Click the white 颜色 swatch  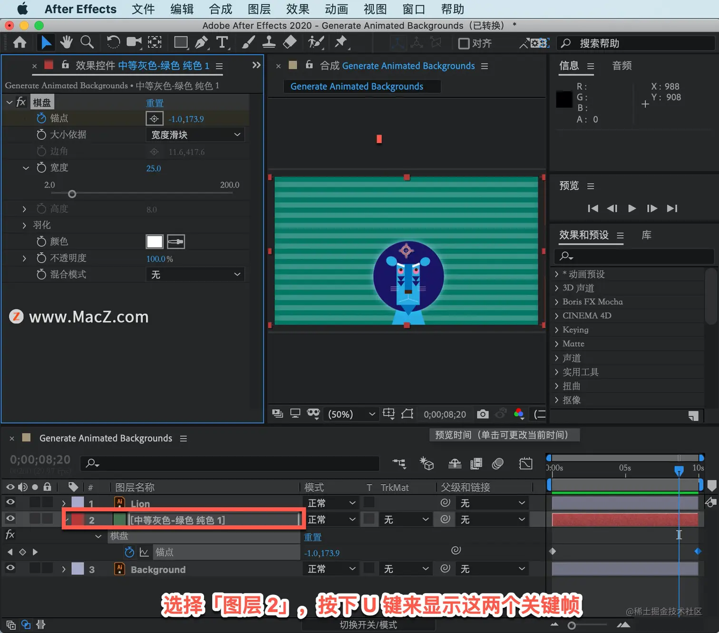[155, 242]
